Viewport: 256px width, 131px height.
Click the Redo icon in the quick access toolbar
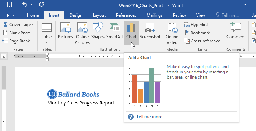coord(42,5)
